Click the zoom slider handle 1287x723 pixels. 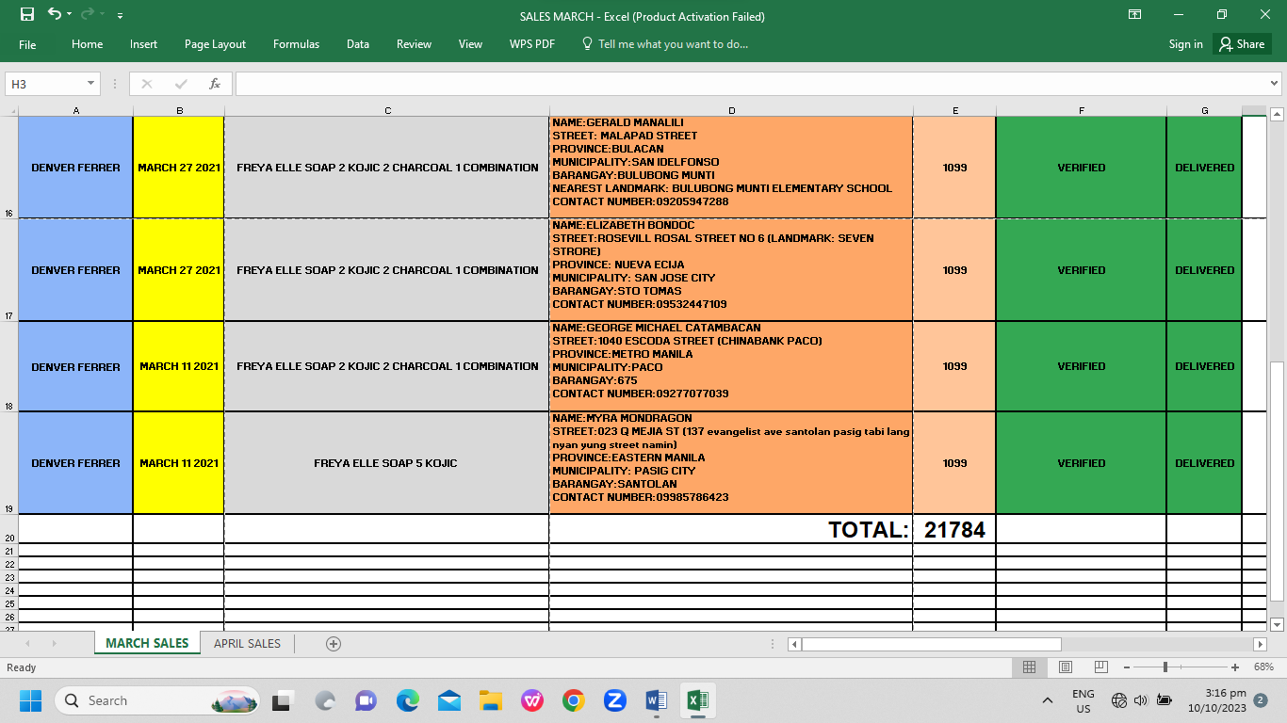tap(1165, 667)
